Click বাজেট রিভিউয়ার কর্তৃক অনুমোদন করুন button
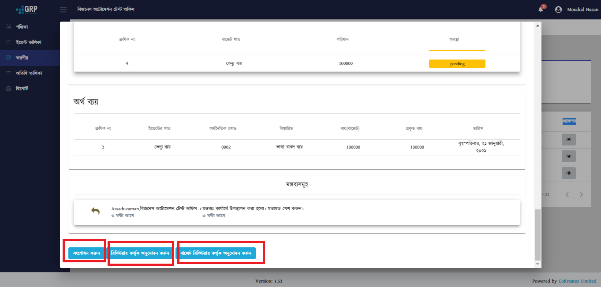This screenshot has height=287, width=601. (216, 253)
